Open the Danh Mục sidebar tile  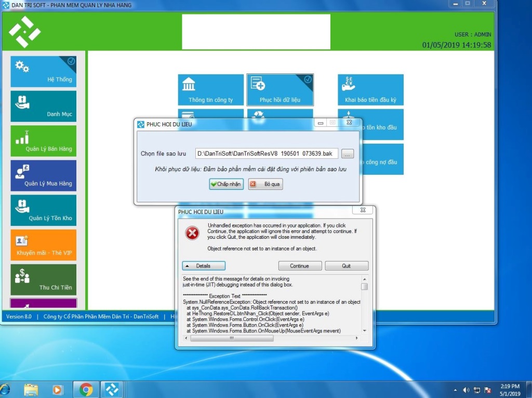click(44, 106)
